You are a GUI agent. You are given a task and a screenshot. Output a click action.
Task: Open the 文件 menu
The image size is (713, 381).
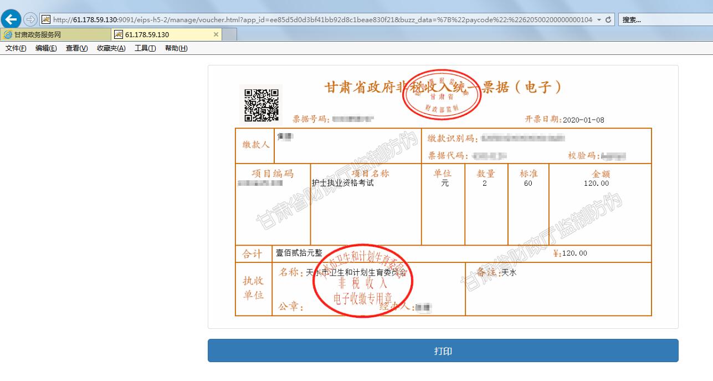[15, 48]
